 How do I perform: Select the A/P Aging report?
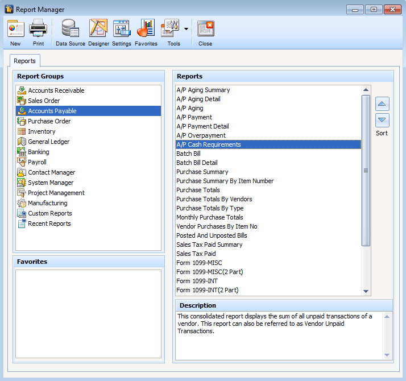(268, 108)
